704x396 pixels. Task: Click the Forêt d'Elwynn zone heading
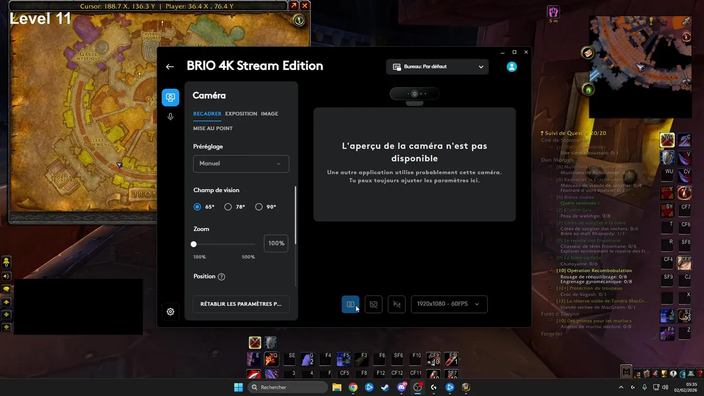pos(560,314)
